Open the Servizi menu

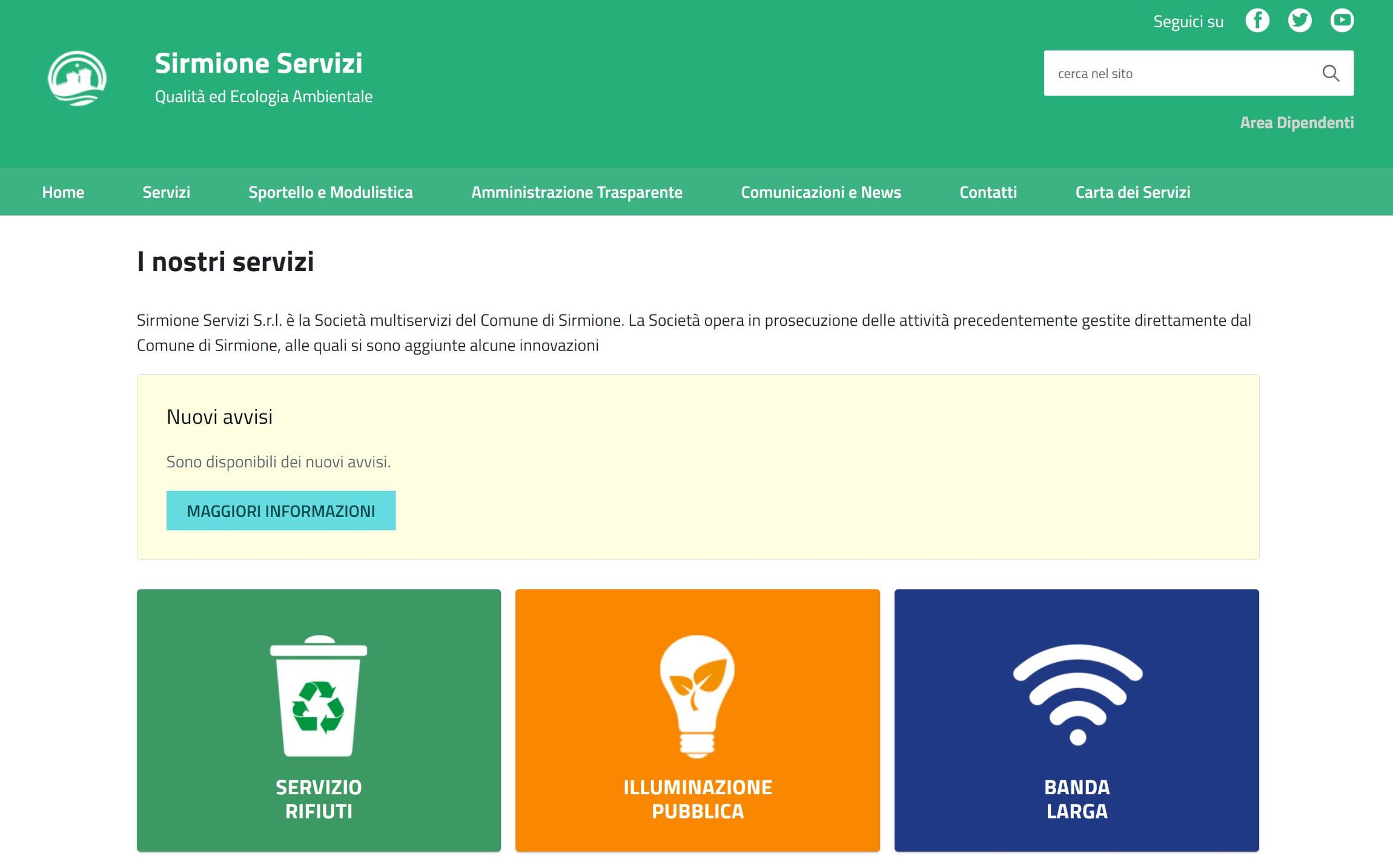166,192
